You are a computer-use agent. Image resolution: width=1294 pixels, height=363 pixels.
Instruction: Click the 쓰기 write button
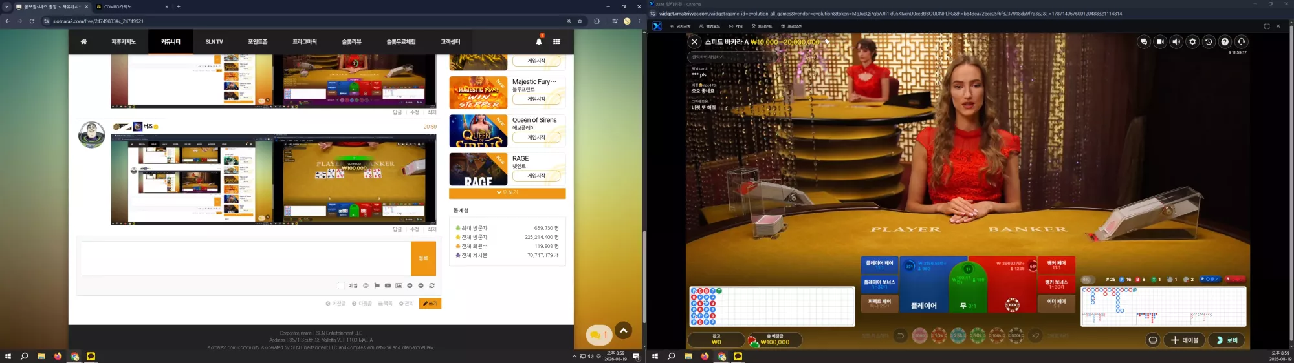tap(430, 303)
